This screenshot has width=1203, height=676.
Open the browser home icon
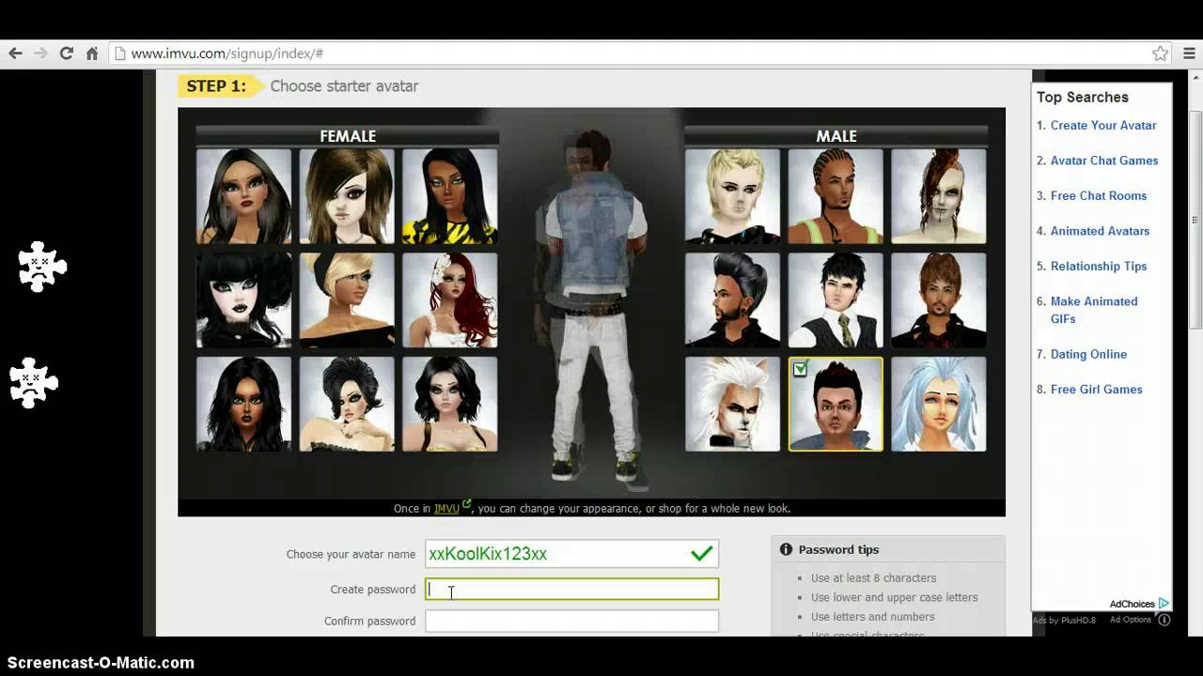pyautogui.click(x=92, y=54)
